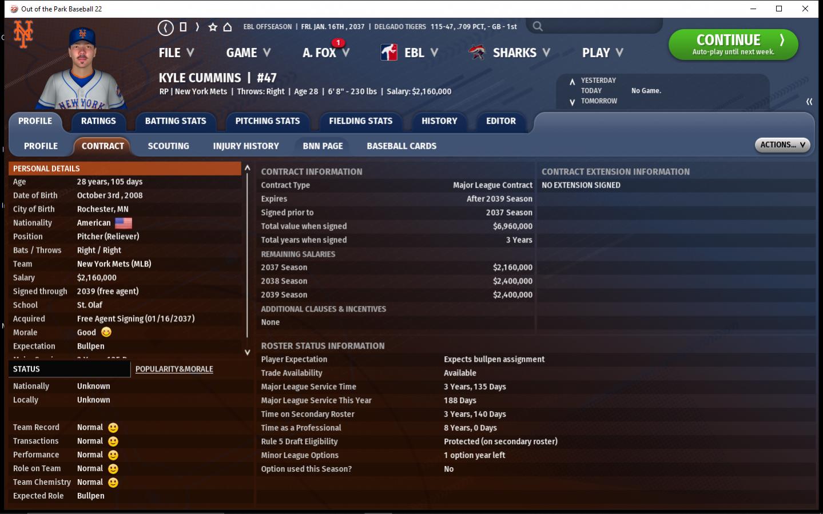Screen dimensions: 823x514
Task: Click the New York Mets logo
Action: [x=23, y=34]
